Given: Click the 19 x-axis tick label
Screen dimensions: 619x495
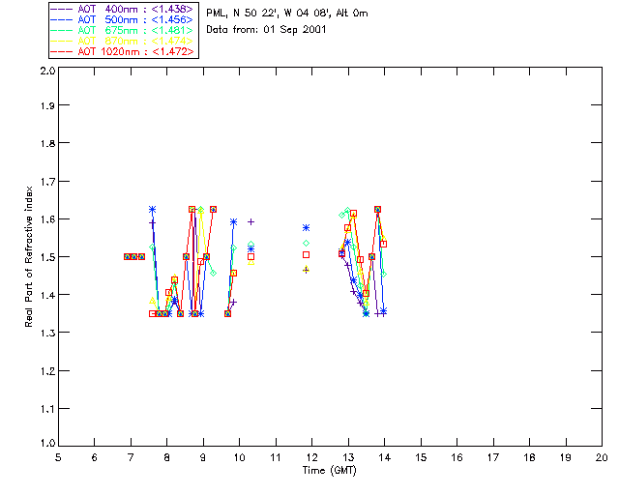Looking at the screenshot, I should tap(566, 457).
